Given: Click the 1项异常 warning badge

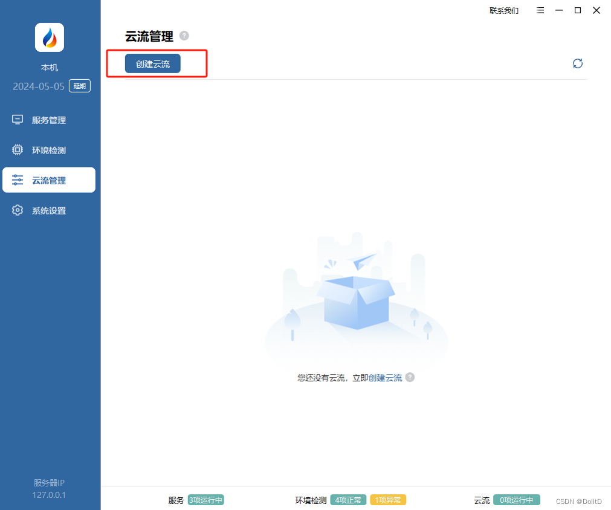Looking at the screenshot, I should tap(388, 500).
